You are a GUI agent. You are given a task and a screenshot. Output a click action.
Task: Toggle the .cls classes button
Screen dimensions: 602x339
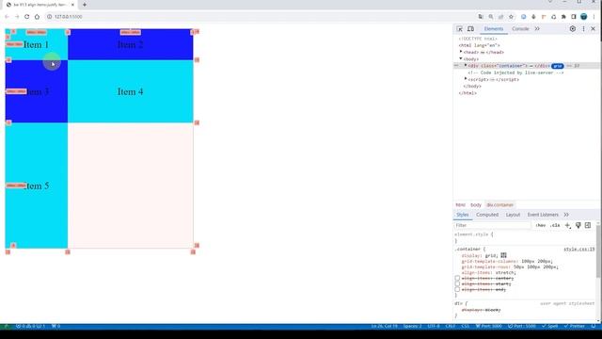[555, 225]
